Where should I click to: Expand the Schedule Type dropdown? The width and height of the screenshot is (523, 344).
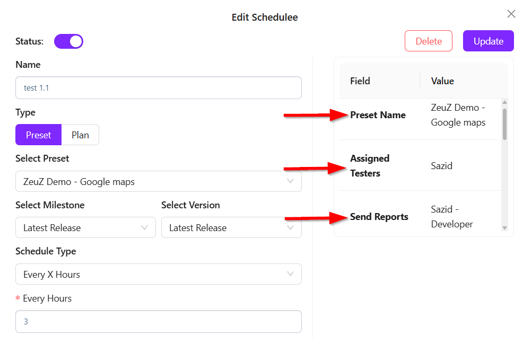[x=158, y=274]
